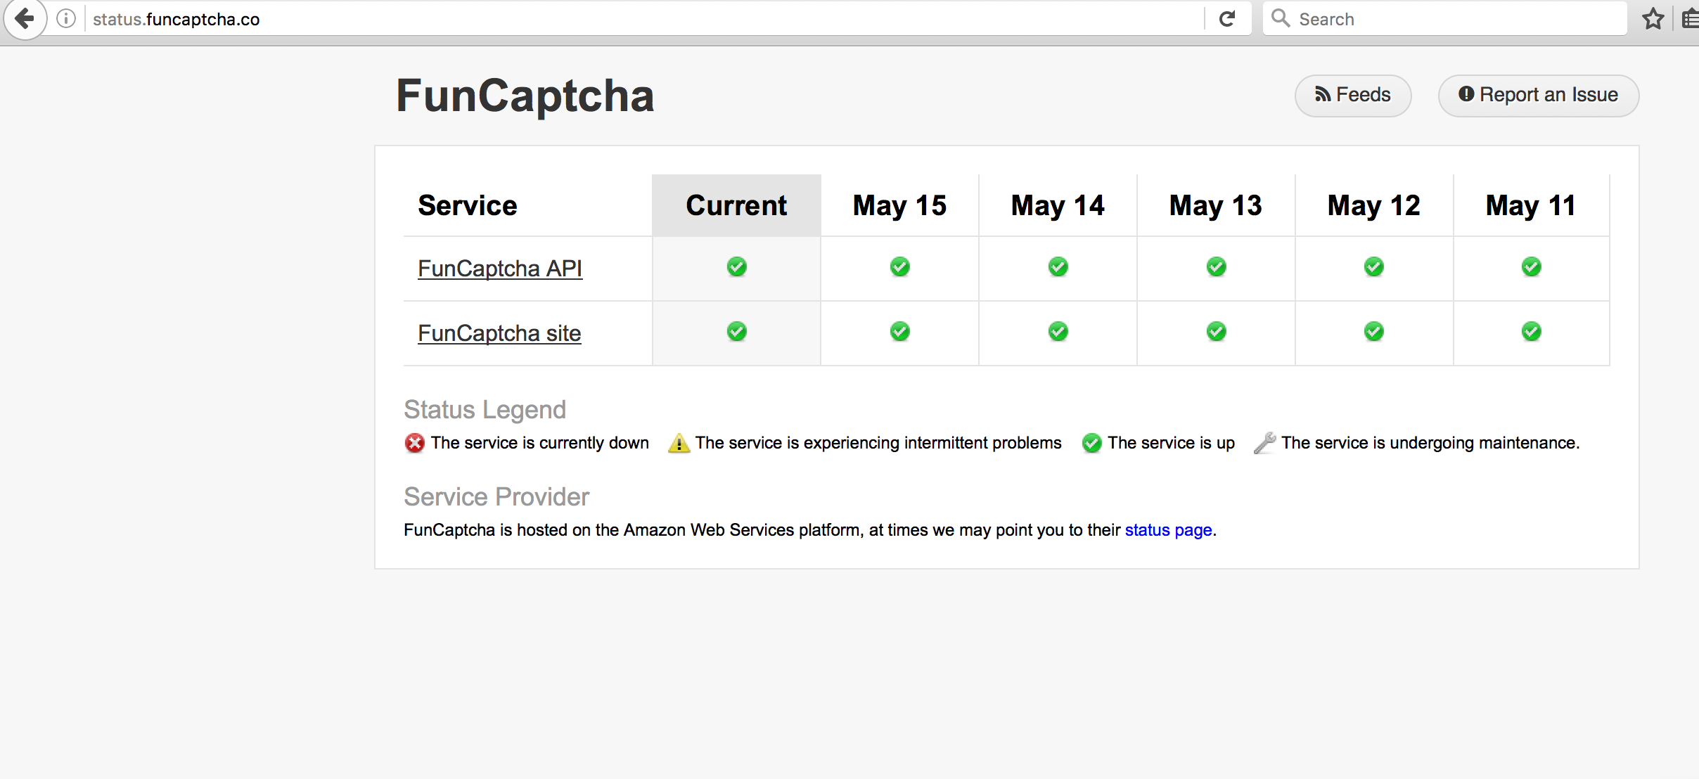The width and height of the screenshot is (1699, 779).
Task: Click FunCaptcha API May 11 status icon
Action: [1531, 267]
